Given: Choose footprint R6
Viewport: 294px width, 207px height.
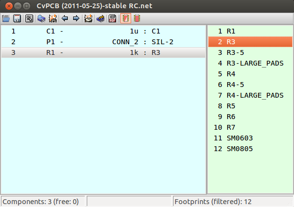Looking at the screenshot, I should pos(250,117).
